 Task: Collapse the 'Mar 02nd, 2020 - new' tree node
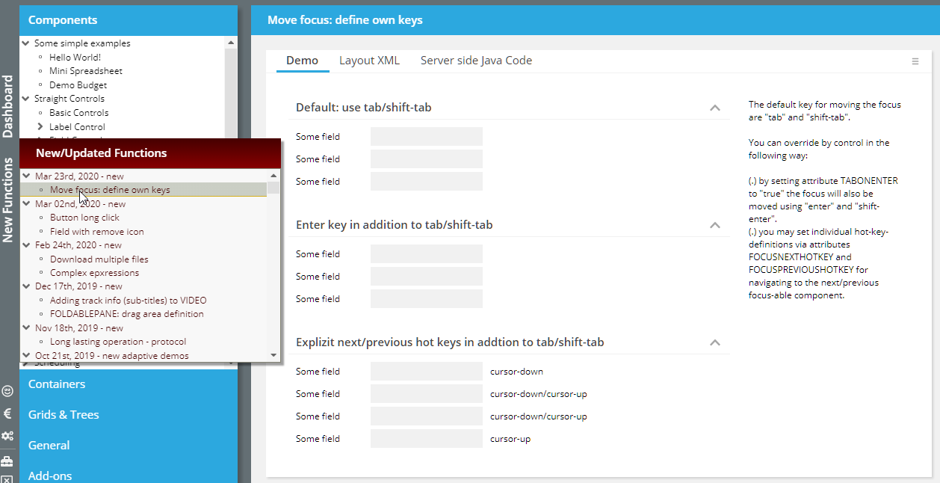pos(26,204)
